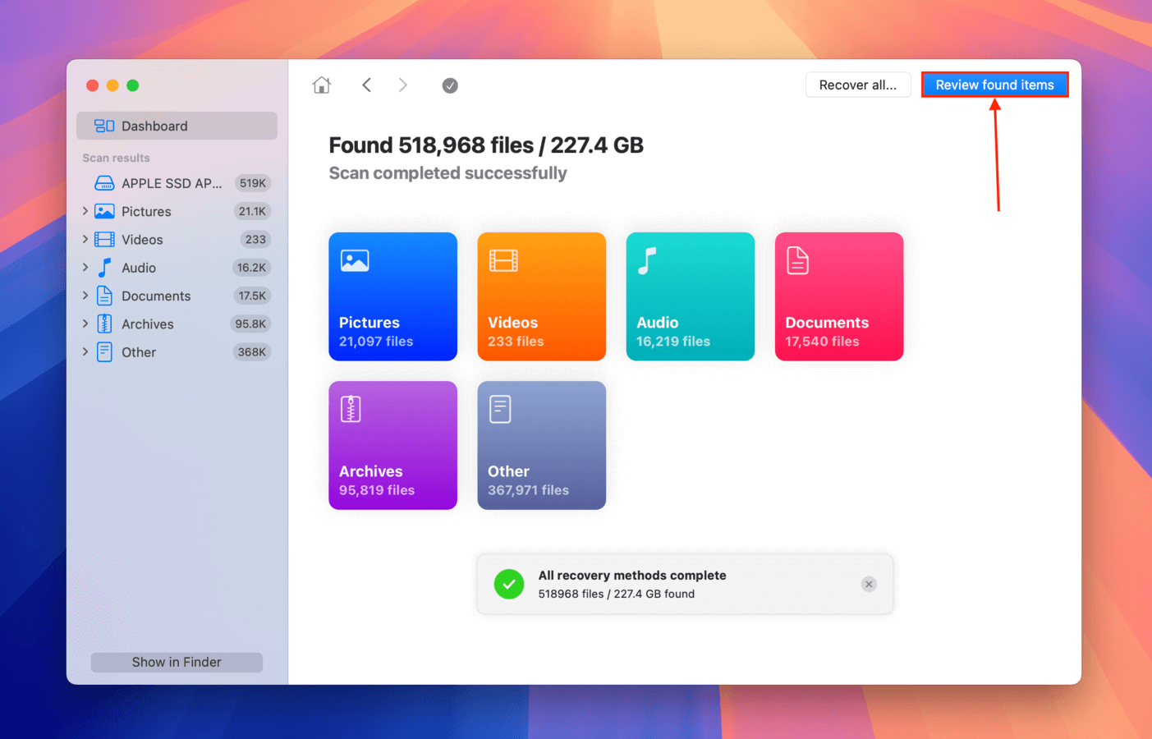Go back with the left arrow

coord(367,85)
